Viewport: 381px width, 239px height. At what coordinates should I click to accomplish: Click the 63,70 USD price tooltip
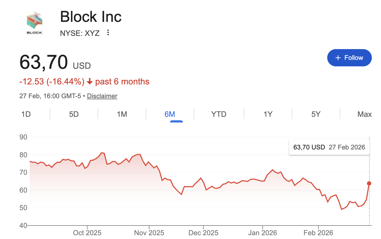point(329,147)
